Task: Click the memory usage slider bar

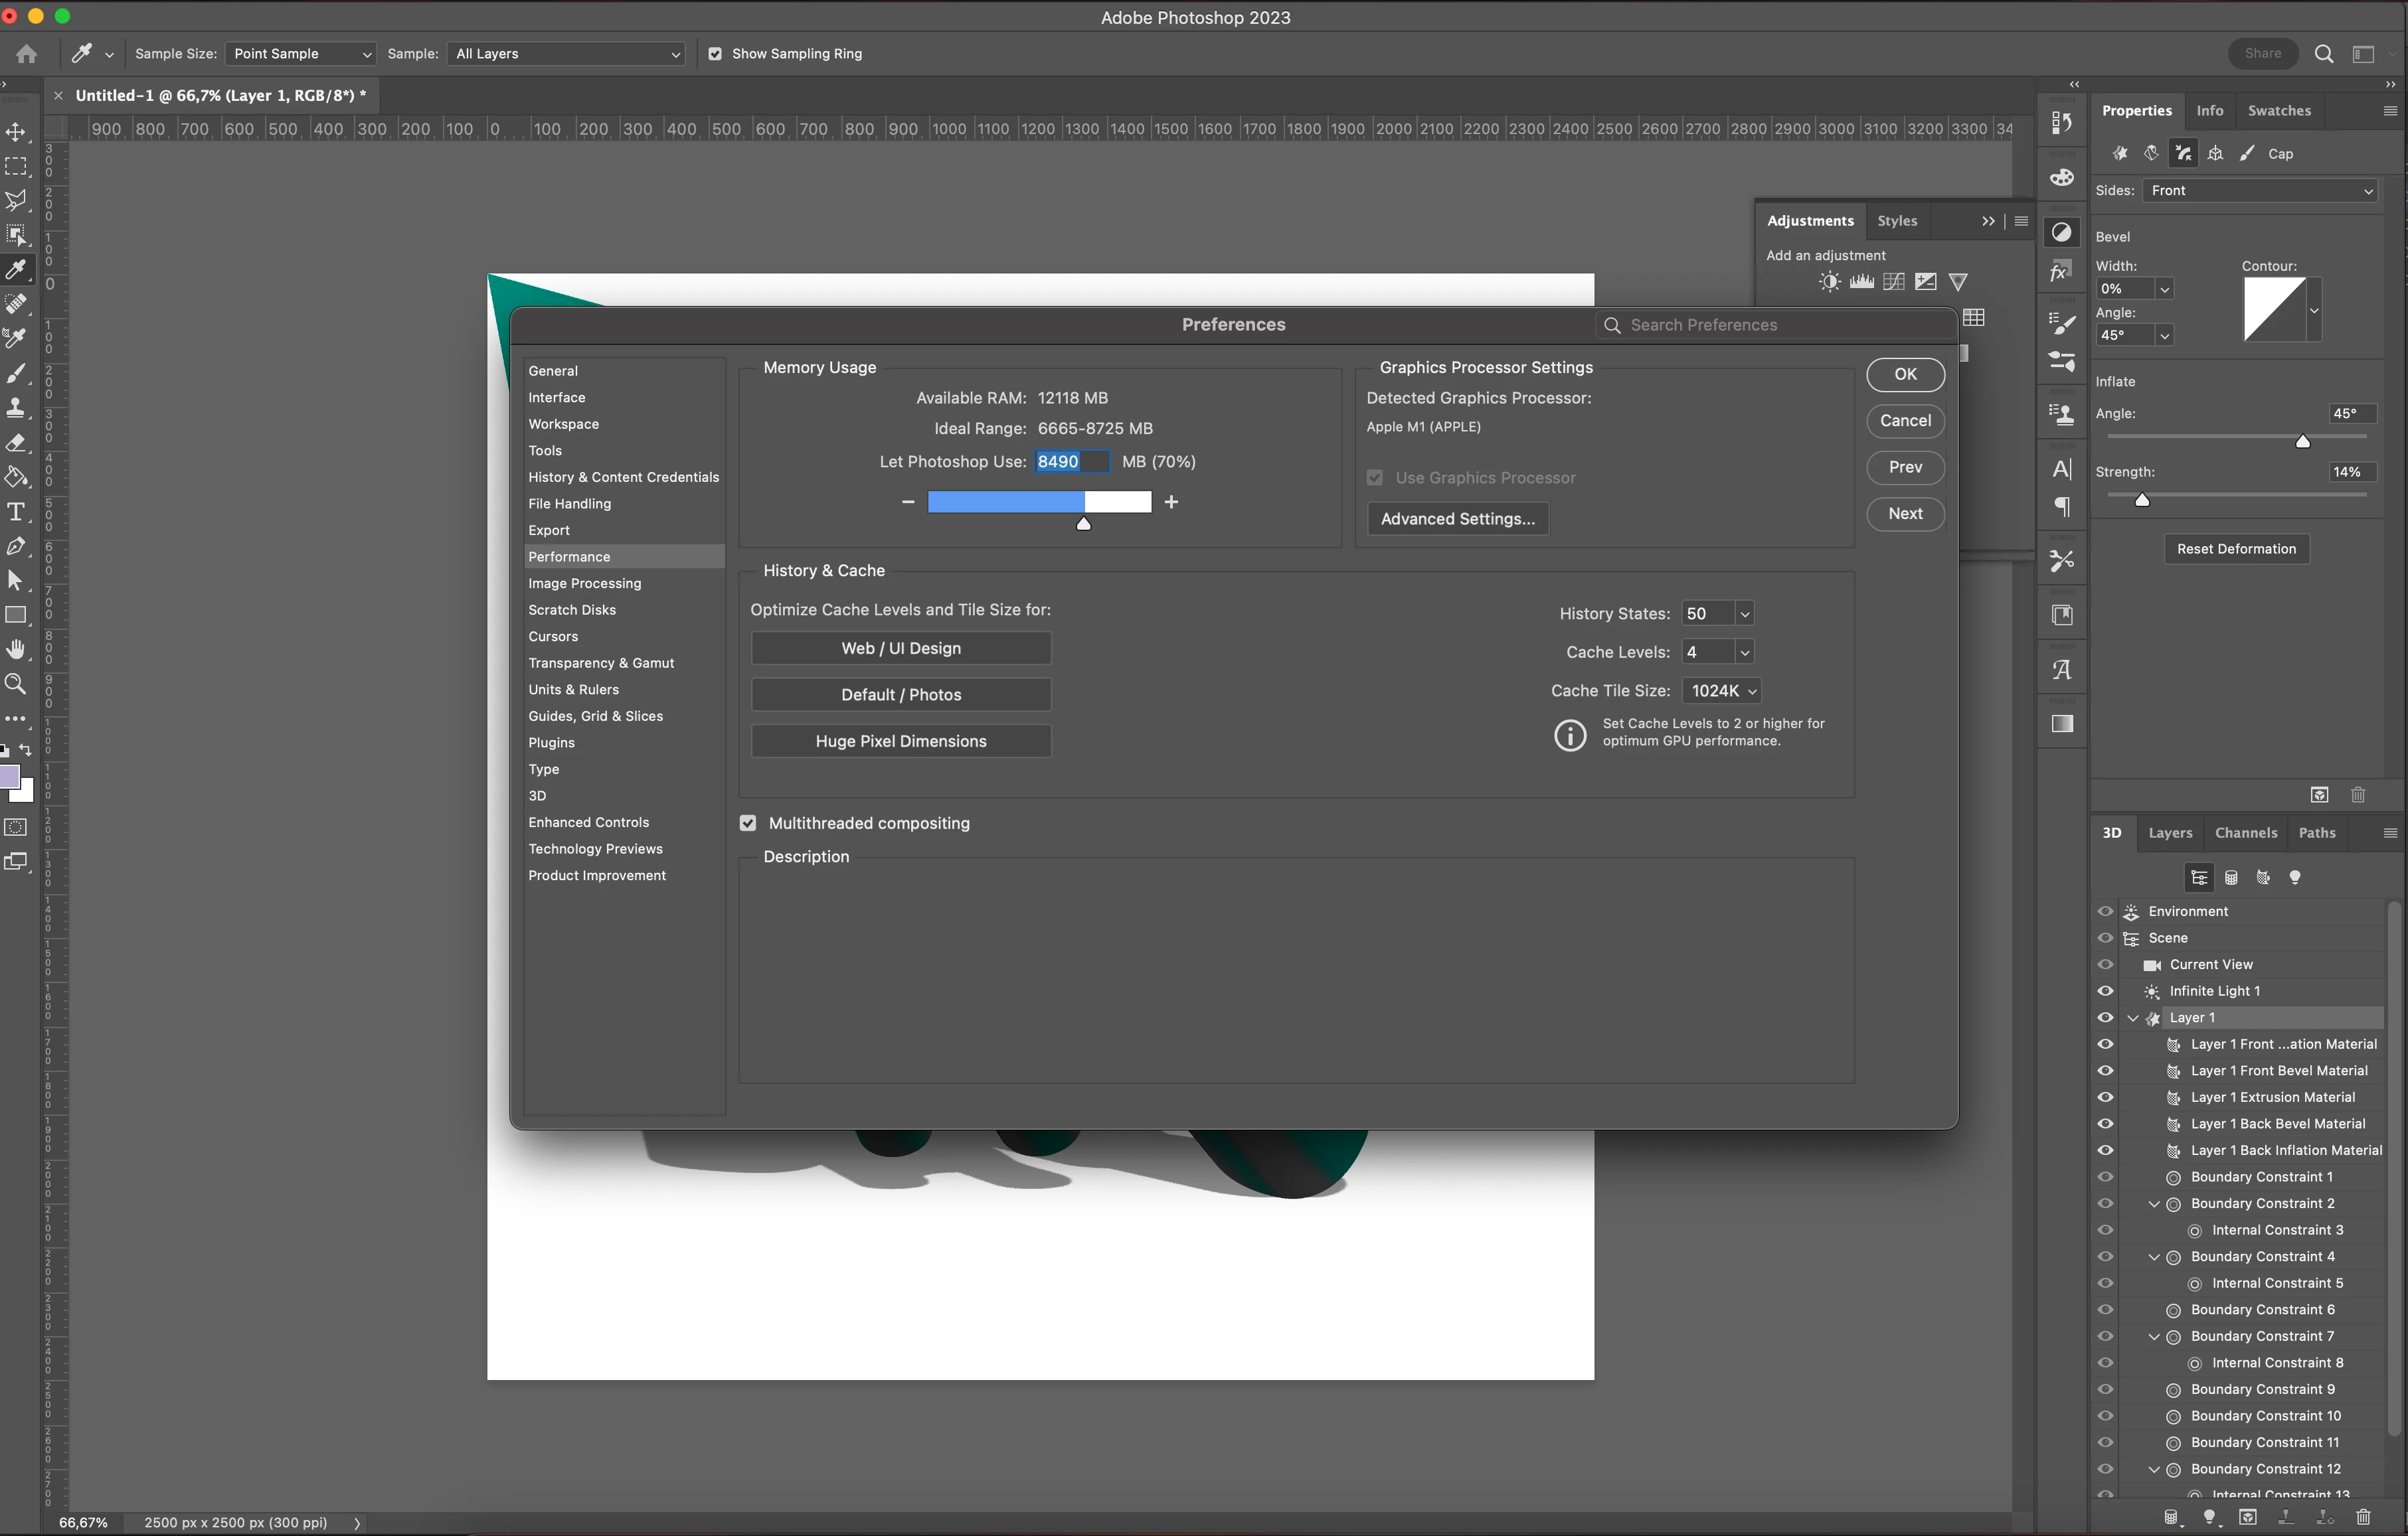Action: [1039, 502]
